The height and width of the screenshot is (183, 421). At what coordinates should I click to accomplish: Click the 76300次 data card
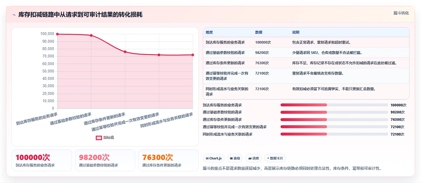[168, 160]
